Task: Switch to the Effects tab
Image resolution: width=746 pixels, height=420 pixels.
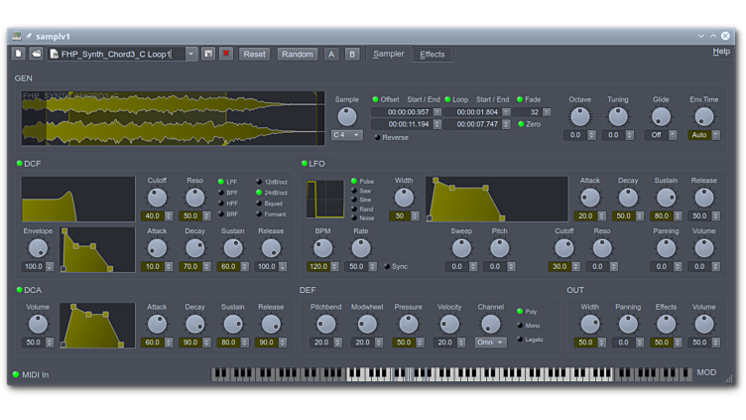Action: tap(432, 55)
